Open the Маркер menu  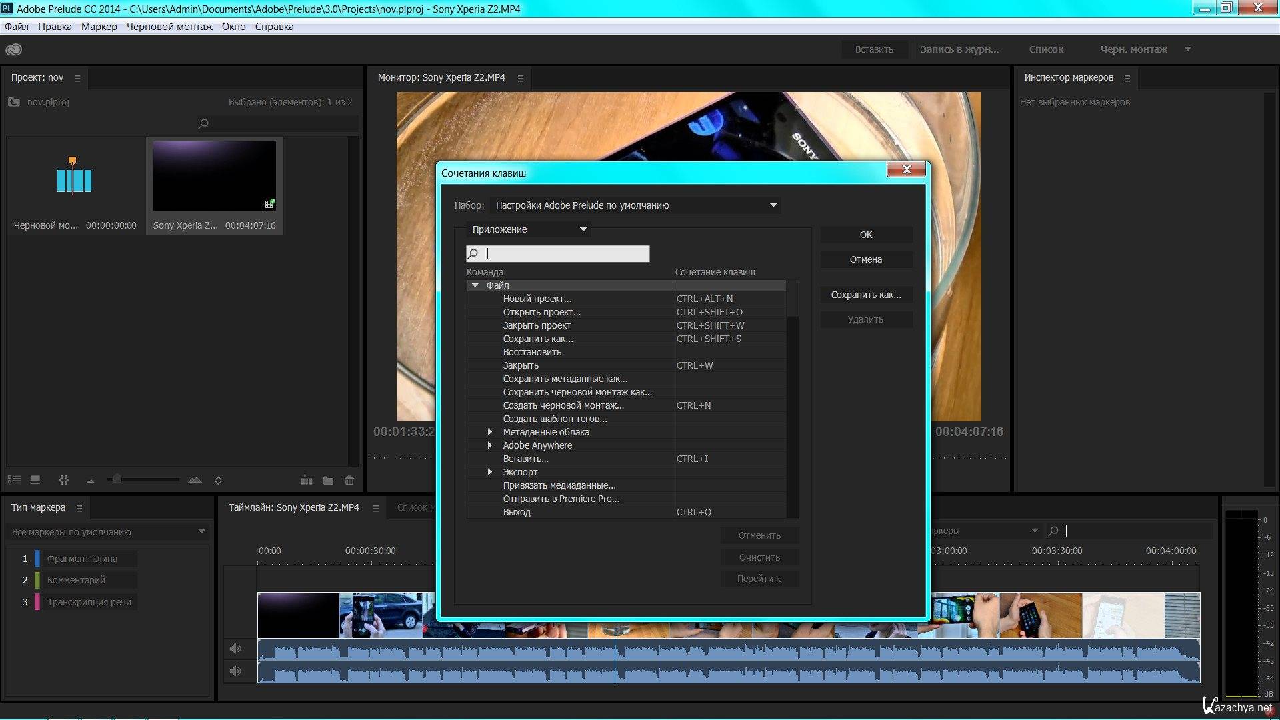pyautogui.click(x=99, y=27)
